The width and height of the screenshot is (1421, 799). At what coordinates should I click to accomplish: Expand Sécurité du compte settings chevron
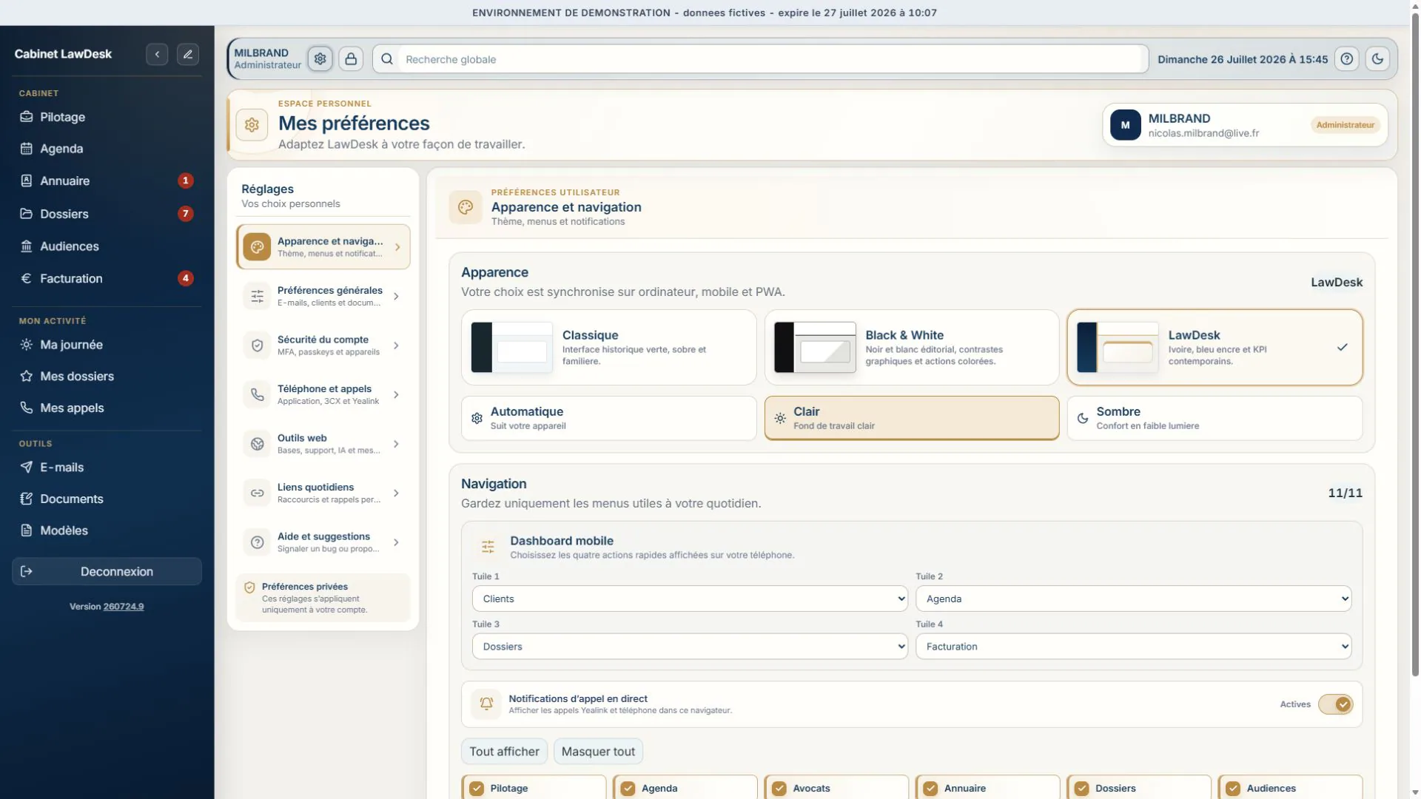(x=397, y=345)
